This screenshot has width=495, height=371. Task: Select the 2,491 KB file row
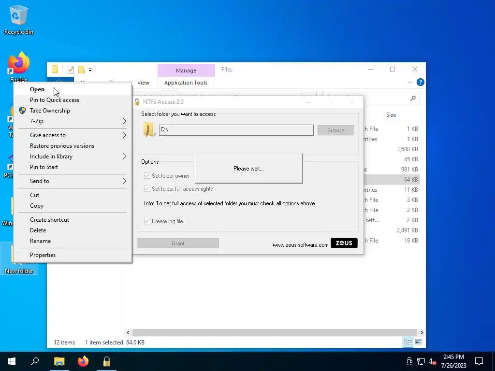pyautogui.click(x=392, y=230)
